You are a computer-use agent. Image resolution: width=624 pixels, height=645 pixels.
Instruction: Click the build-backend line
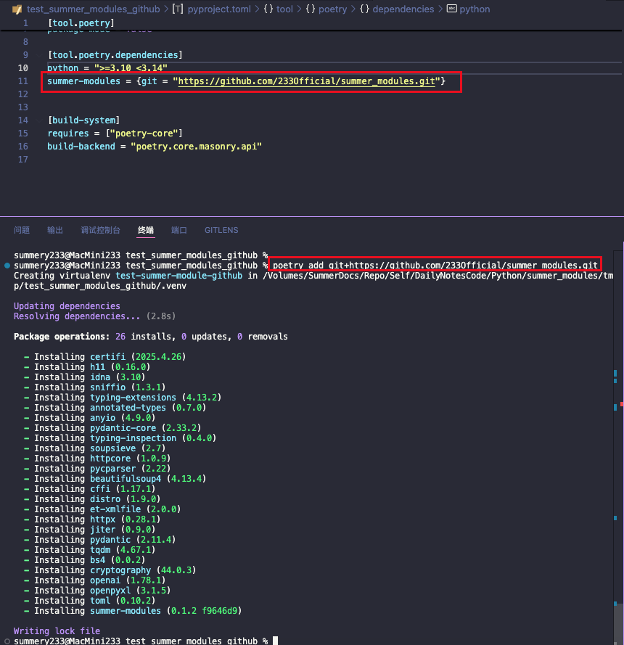coord(155,147)
